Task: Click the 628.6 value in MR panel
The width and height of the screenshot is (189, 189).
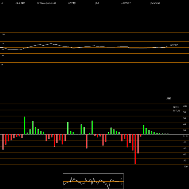Action: pos(176,107)
